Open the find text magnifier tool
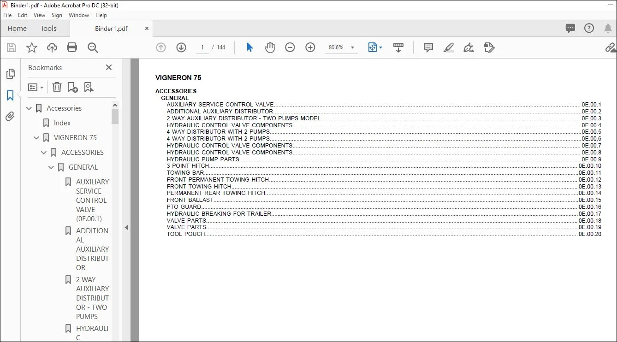Screen dimensions: 617x342 93,47
